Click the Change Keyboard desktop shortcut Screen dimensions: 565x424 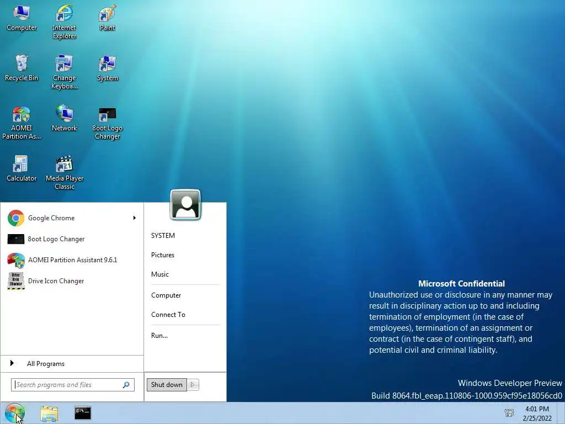[x=64, y=72]
